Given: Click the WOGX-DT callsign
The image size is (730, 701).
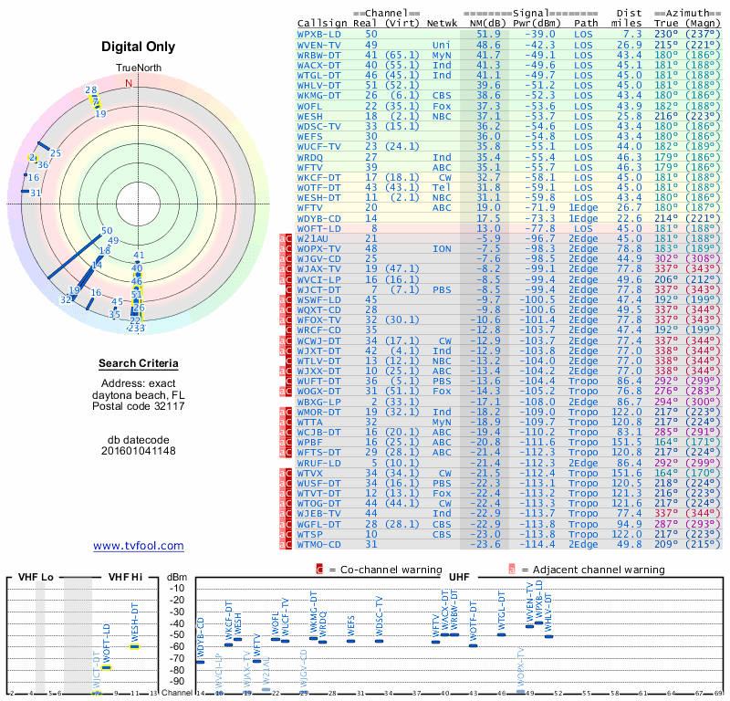Looking at the screenshot, I should pos(318,392).
